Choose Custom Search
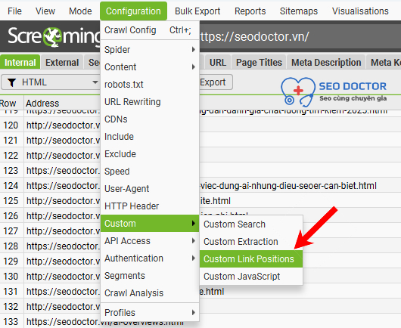 (251, 224)
